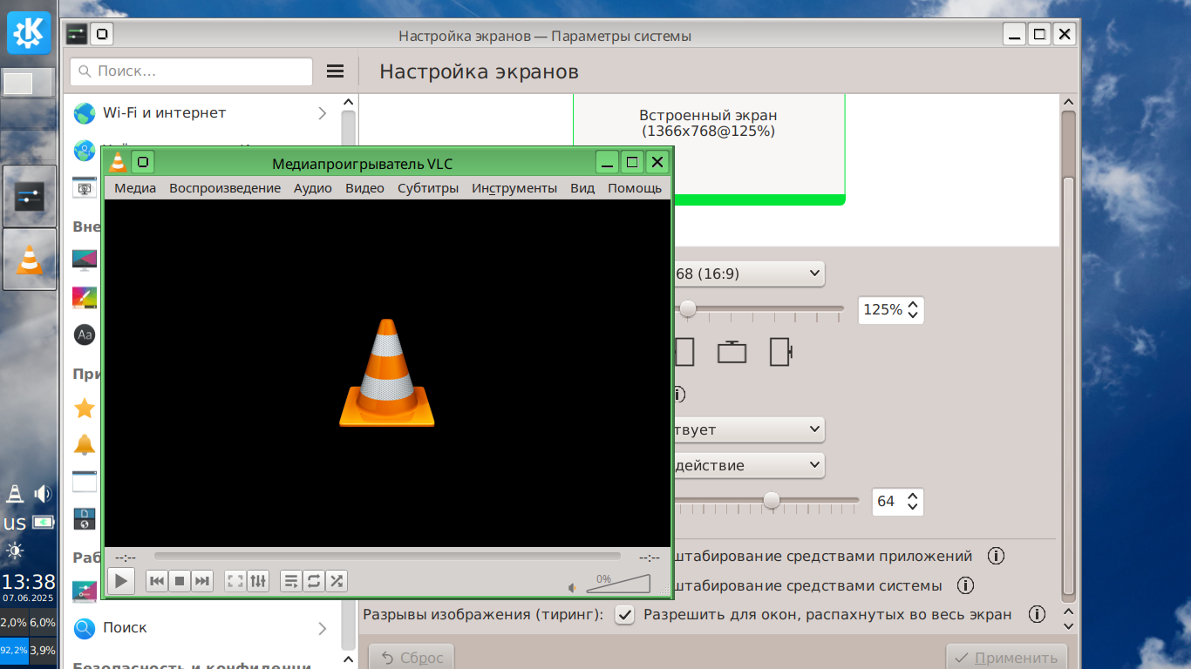This screenshot has width=1191, height=669.
Task: Click info icon next to tearing option
Action: pos(1037,614)
